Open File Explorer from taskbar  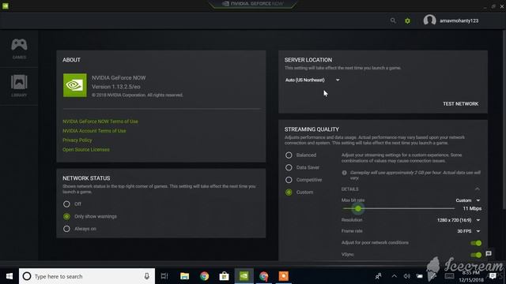tap(184, 276)
